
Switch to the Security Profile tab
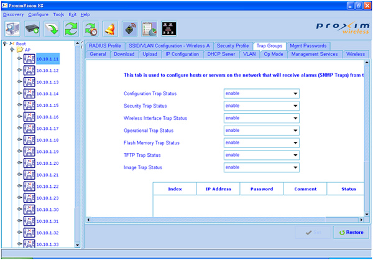(x=233, y=45)
